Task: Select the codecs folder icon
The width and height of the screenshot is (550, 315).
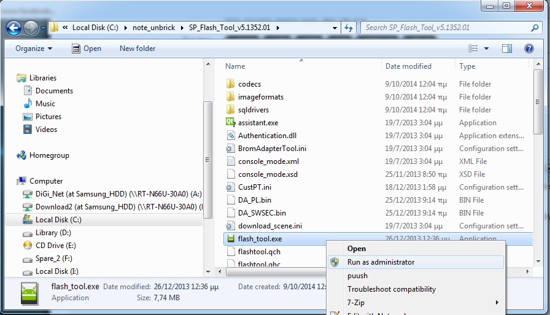Action: click(x=230, y=84)
